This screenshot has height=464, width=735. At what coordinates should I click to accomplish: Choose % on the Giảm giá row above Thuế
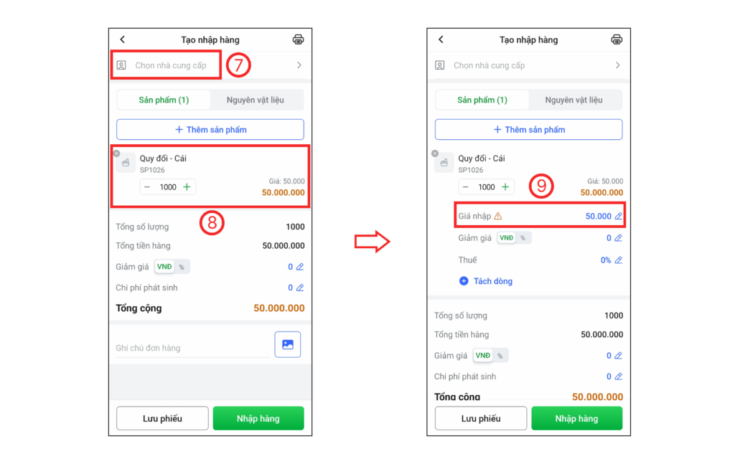(523, 238)
